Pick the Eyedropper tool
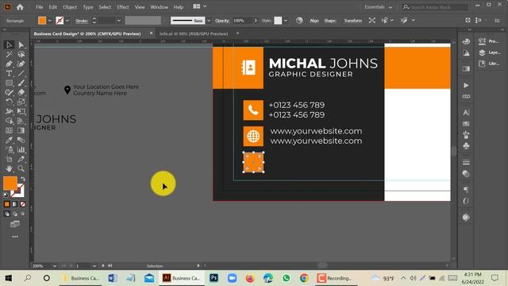This screenshot has height=286, width=508. pyautogui.click(x=9, y=140)
